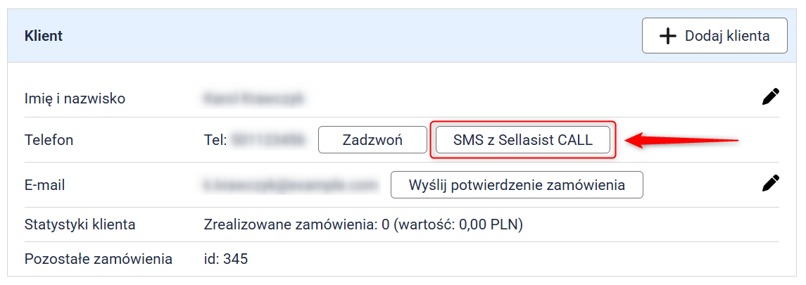Click the blurred phone number
This screenshot has height=285, width=806.
coord(269,140)
